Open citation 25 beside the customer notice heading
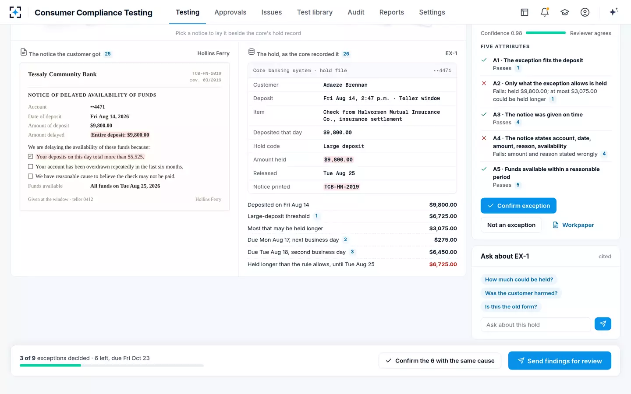Screen dimensions: 631x394 [108, 54]
